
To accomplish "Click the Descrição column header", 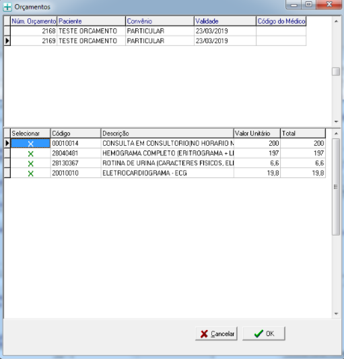I will (x=168, y=133).
